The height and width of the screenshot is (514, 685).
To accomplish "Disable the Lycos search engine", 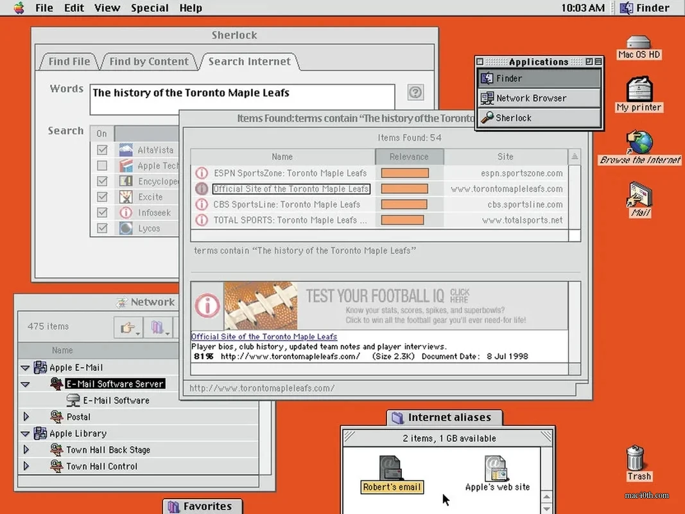I will [101, 228].
